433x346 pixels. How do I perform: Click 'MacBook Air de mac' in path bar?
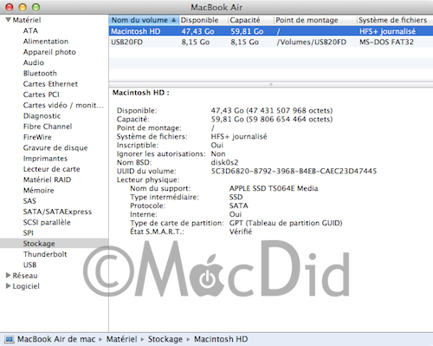point(56,339)
